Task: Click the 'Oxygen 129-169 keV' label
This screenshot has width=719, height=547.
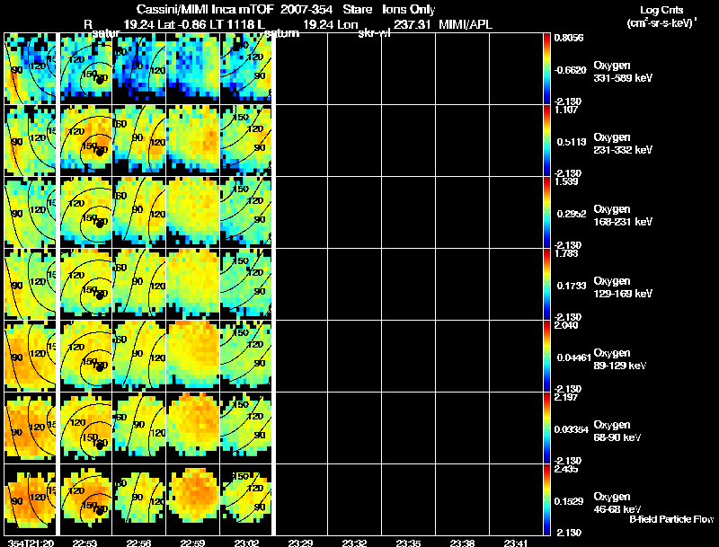Action: coord(623,287)
